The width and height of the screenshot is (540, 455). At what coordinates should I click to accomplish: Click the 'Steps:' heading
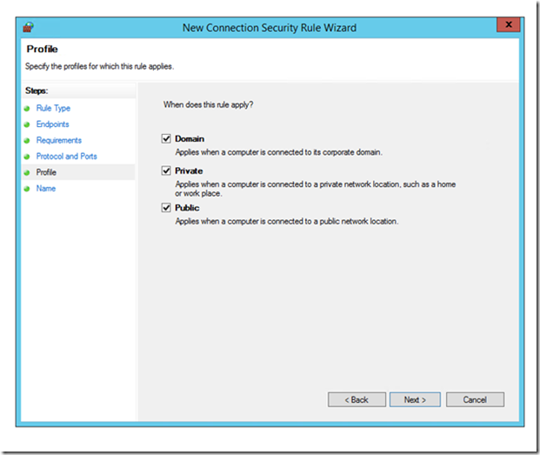[37, 91]
